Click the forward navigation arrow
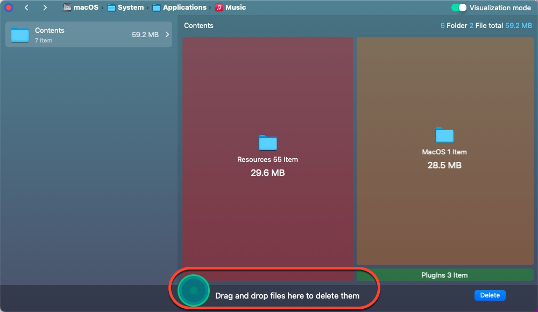Viewport: 538px width, 312px height. tap(46, 8)
